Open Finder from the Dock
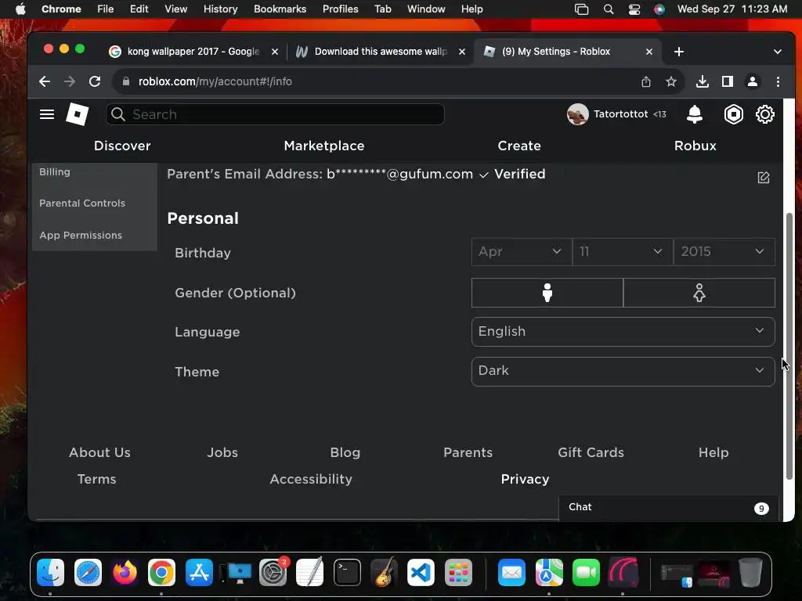The height and width of the screenshot is (601, 802). (x=51, y=572)
